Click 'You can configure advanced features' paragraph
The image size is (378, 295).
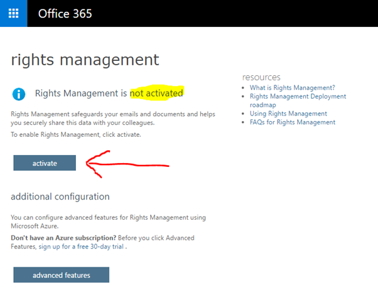point(108,222)
